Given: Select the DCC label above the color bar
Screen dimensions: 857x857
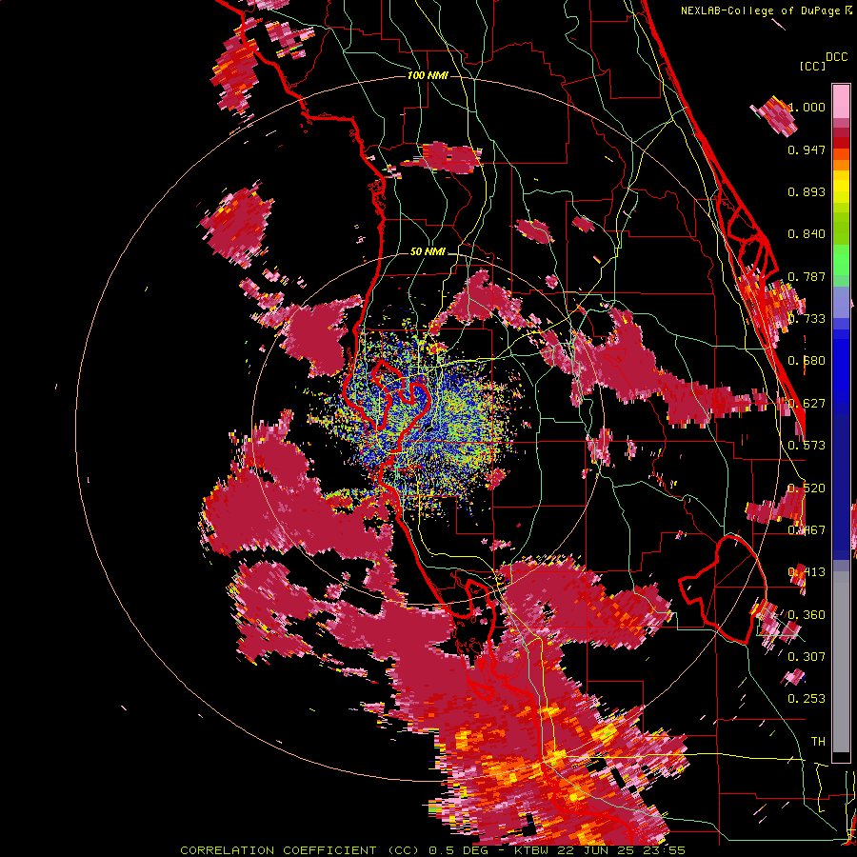Looking at the screenshot, I should pos(836,57).
